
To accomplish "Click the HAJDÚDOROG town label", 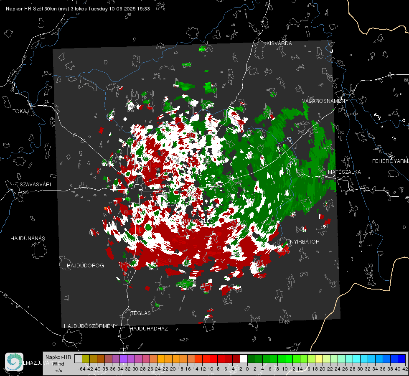I will (x=85, y=266).
